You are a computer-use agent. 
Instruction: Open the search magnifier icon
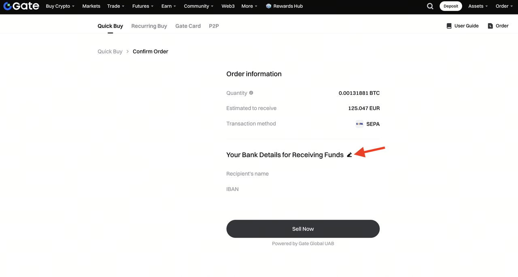click(x=430, y=6)
